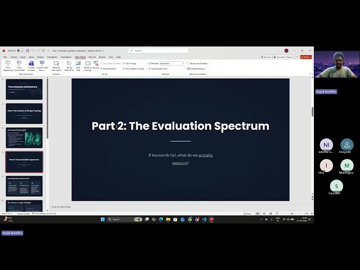Select The Enterprise Architecture slide thumbnail

tap(24, 89)
